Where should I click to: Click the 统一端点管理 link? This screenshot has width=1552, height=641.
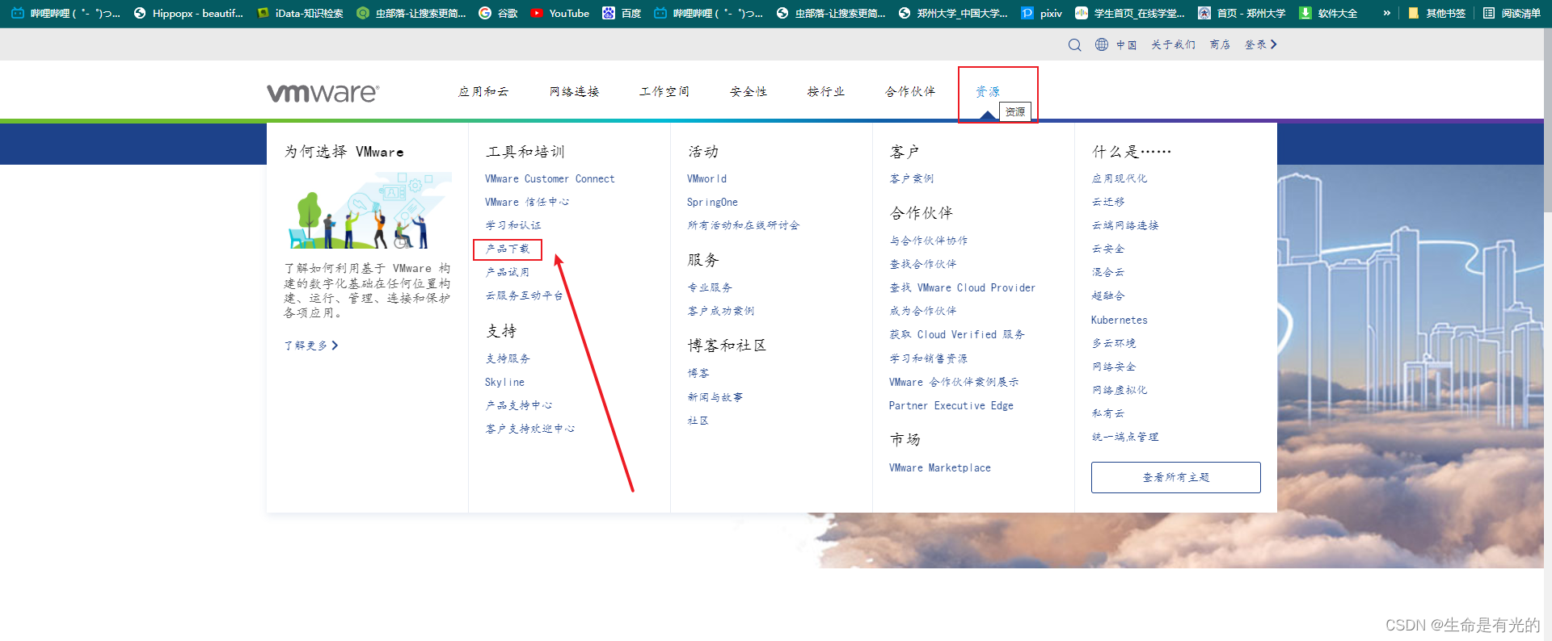[1125, 437]
